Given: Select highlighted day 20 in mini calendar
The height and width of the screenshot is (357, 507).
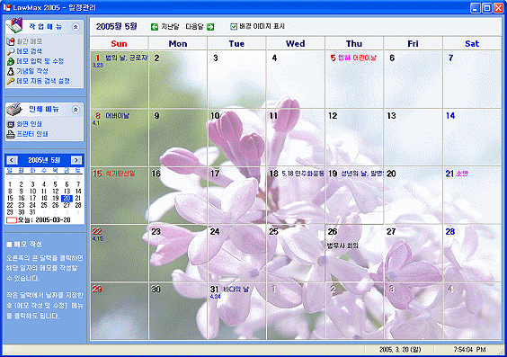Looking at the screenshot, I should point(67,198).
